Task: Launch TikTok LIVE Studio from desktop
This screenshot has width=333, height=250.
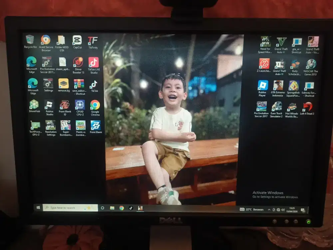Action: click(x=94, y=62)
